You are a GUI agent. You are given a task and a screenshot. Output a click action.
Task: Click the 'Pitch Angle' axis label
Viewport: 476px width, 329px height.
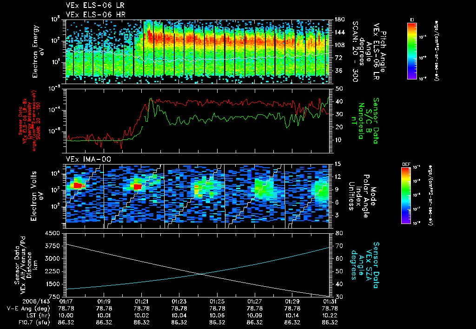tap(383, 51)
